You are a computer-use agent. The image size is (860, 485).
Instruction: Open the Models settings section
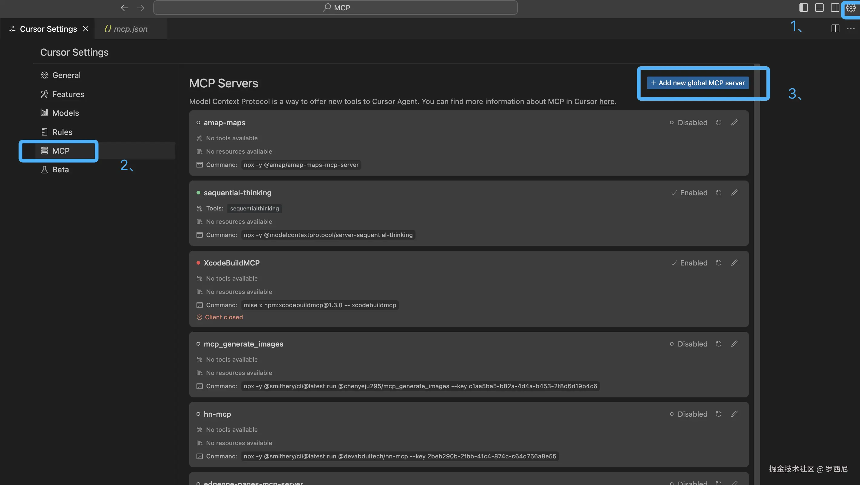(65, 113)
